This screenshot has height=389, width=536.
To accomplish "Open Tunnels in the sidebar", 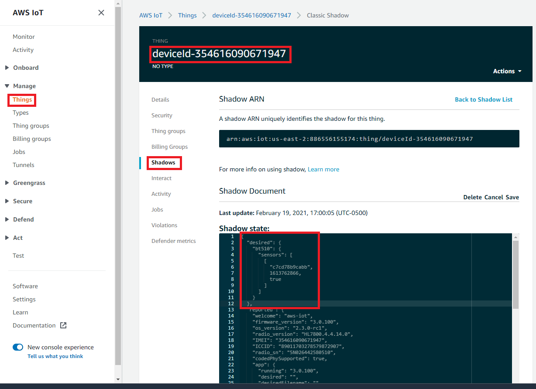I will coord(24,165).
